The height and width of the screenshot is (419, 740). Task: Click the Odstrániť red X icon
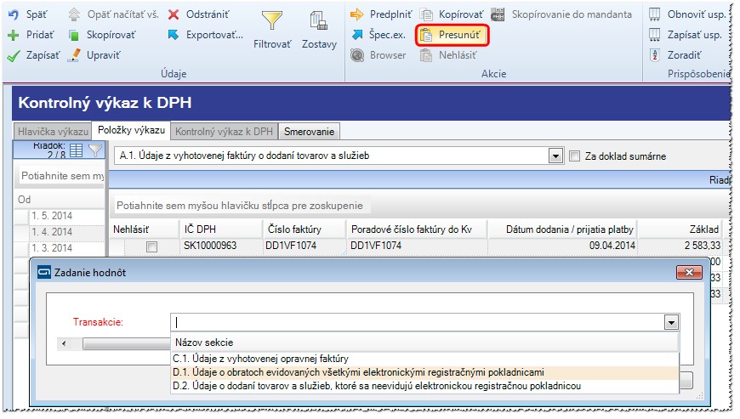pos(174,14)
